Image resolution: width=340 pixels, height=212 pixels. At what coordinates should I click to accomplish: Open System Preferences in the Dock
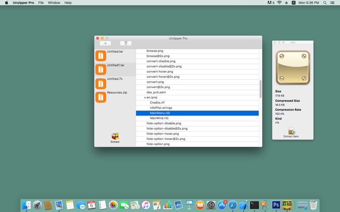pyautogui.click(x=211, y=205)
